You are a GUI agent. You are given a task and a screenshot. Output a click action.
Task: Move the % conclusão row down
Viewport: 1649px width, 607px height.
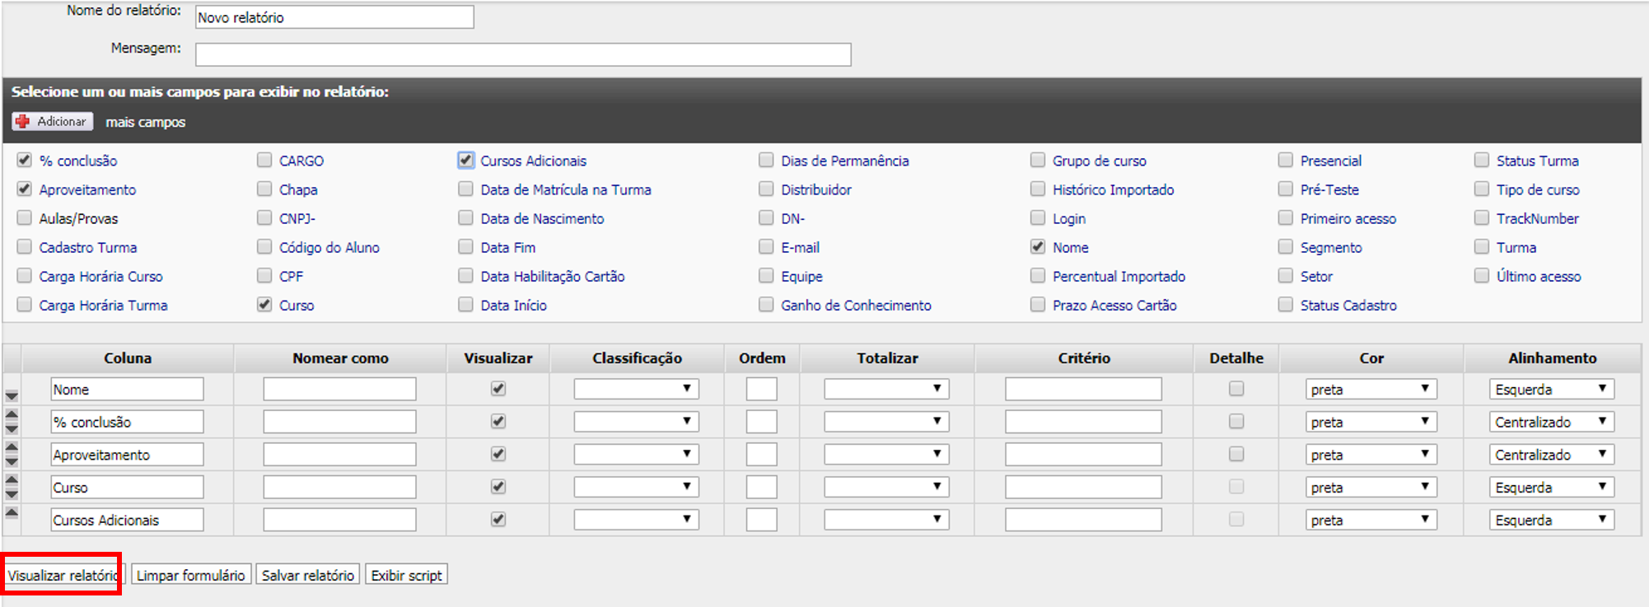(12, 429)
